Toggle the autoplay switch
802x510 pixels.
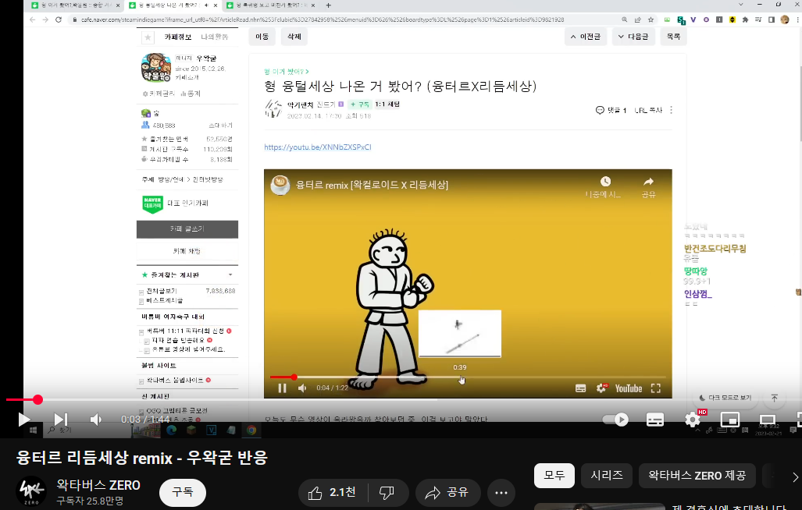tap(615, 420)
